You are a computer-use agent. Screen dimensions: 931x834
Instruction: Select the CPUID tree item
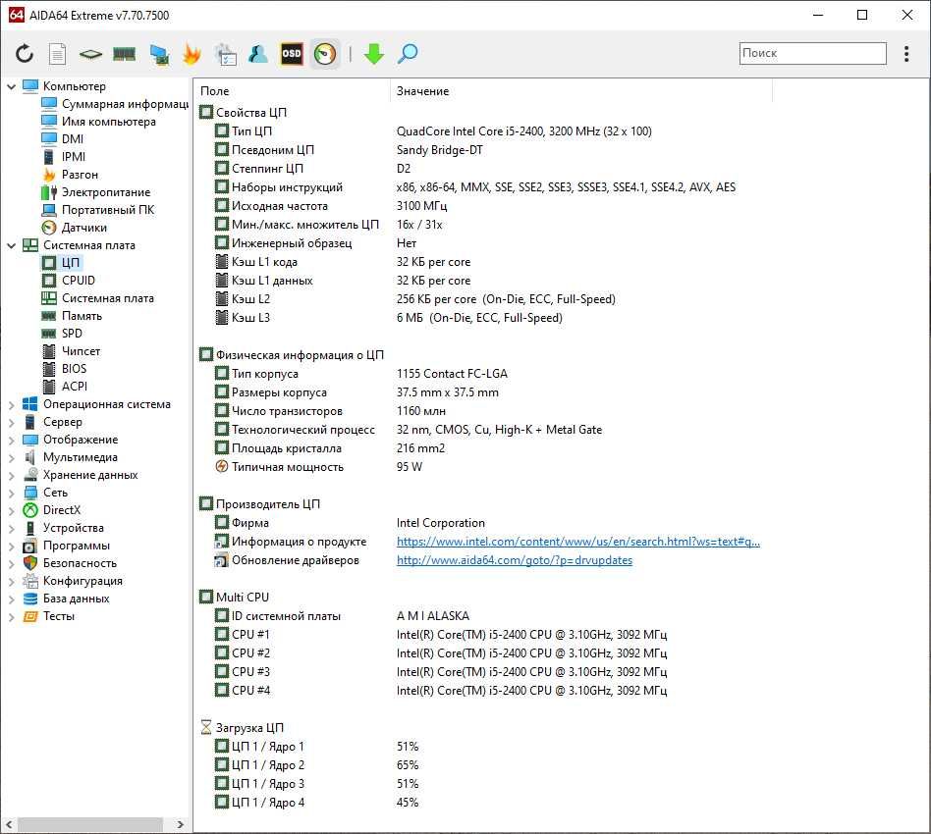(x=78, y=281)
